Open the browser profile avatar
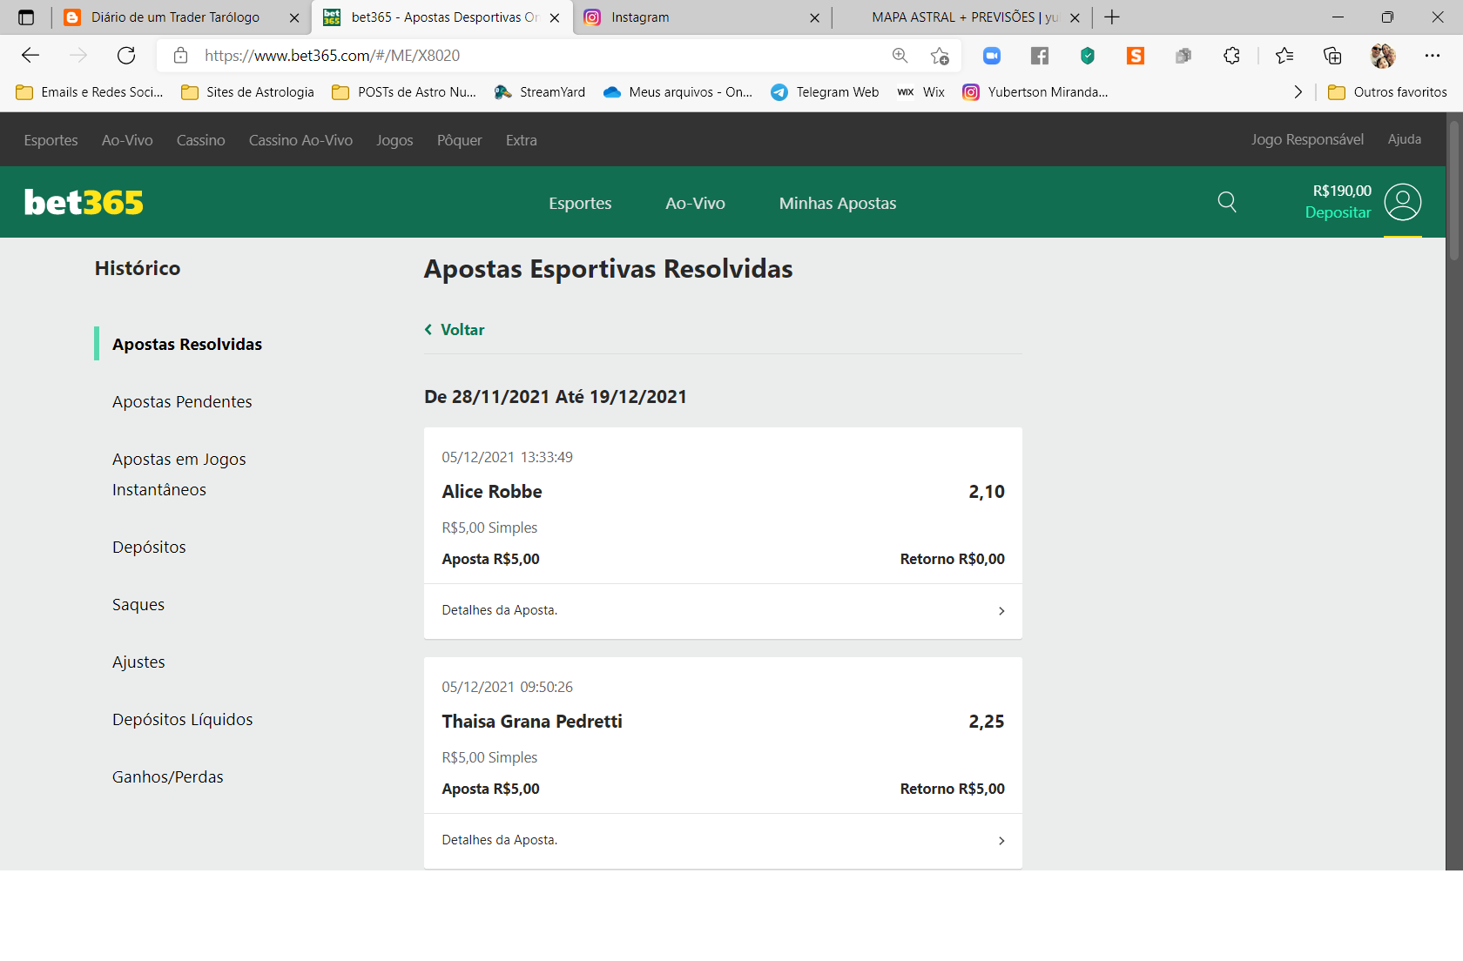Image resolution: width=1463 pixels, height=961 pixels. coord(1383,56)
